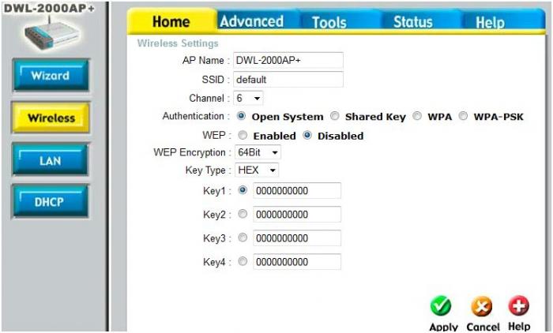Focus the Key1 value field
The image size is (553, 333).
297,191
